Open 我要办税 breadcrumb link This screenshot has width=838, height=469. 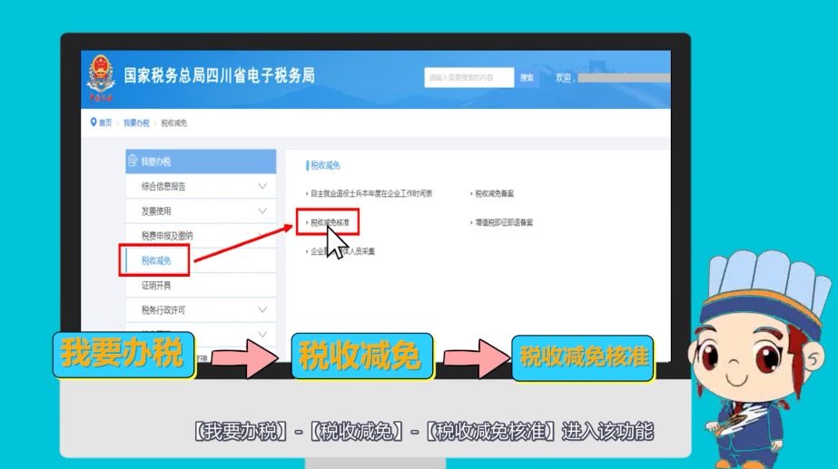pyautogui.click(x=136, y=122)
